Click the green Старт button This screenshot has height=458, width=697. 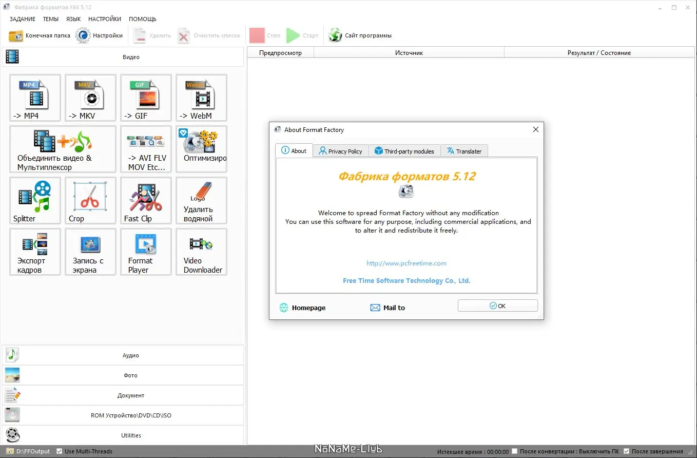click(x=303, y=35)
